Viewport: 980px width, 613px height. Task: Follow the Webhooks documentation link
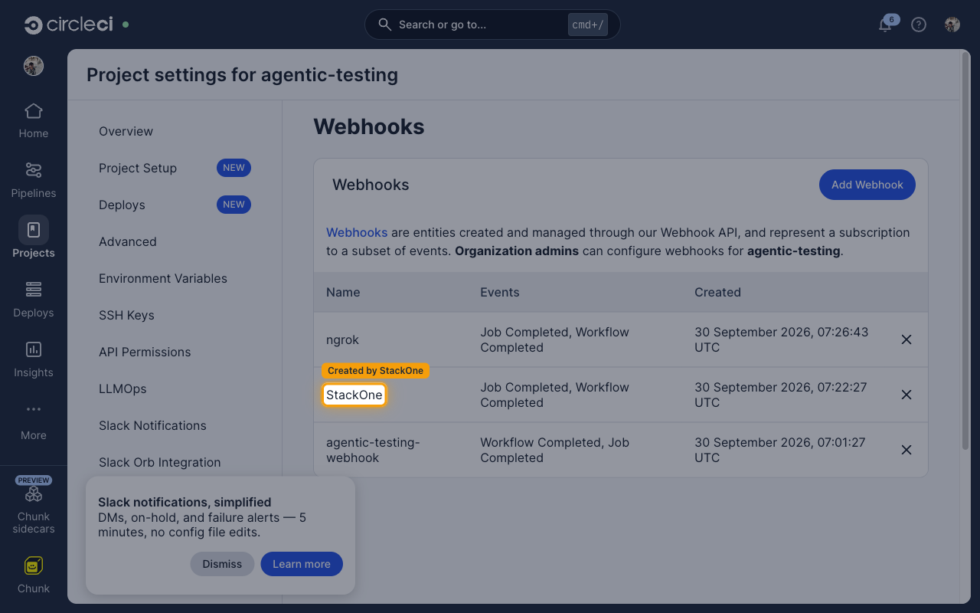click(357, 232)
